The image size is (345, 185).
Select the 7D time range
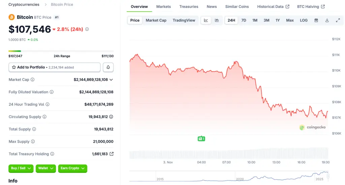pos(244,20)
